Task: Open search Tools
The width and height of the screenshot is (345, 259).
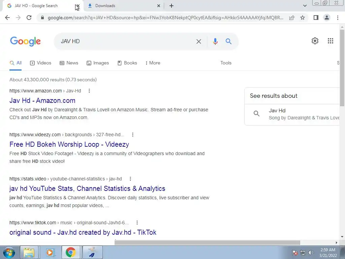Action: click(226, 63)
